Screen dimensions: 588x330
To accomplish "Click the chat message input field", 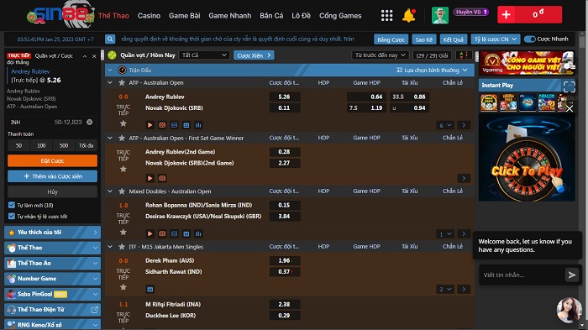I will click(522, 275).
